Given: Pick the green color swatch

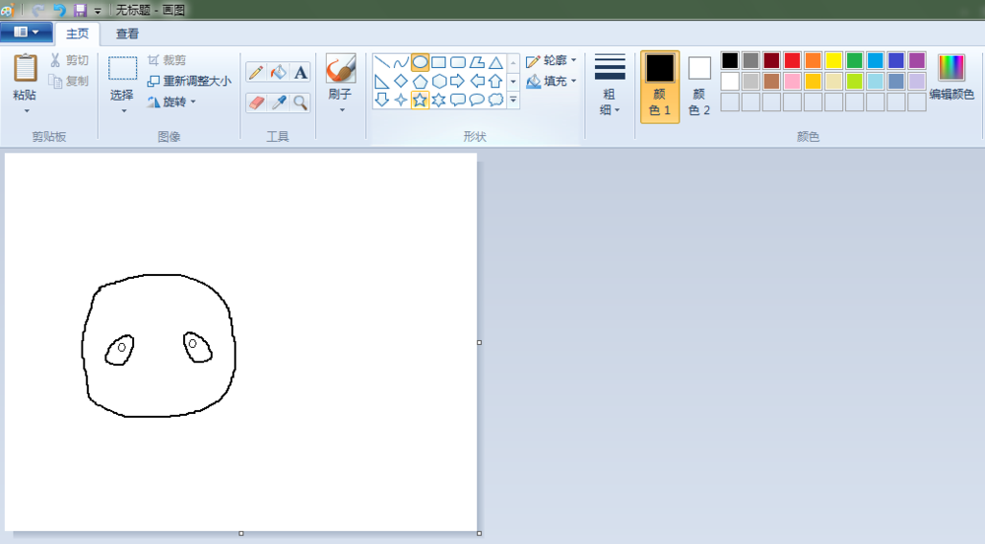Looking at the screenshot, I should (x=854, y=60).
